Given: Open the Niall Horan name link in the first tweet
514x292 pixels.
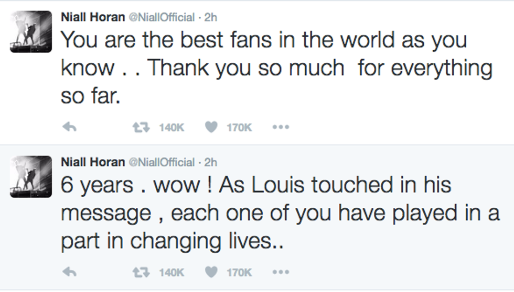Looking at the screenshot, I should 93,17.
